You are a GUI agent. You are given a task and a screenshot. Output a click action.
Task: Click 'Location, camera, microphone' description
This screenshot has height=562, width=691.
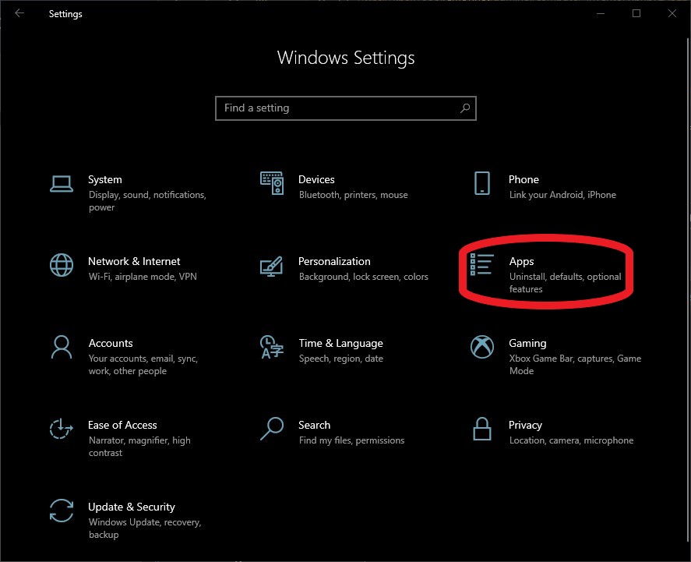(x=572, y=440)
